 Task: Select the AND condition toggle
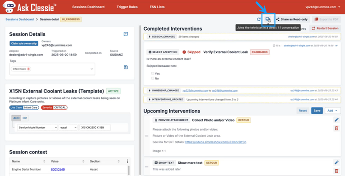pyautogui.click(x=16, y=118)
